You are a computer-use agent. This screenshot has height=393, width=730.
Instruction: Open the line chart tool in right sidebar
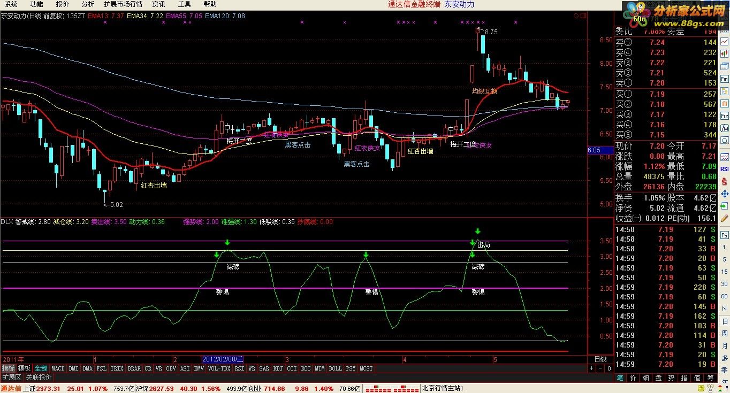point(724,41)
